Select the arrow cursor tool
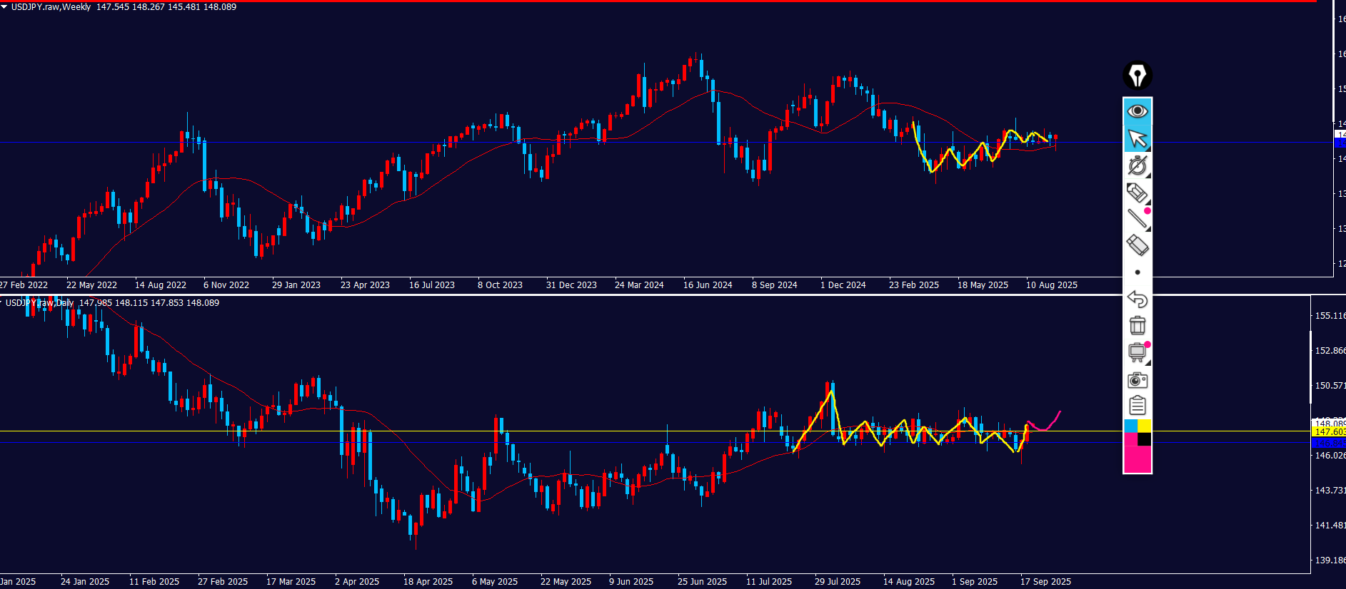1346x589 pixels. tap(1137, 138)
